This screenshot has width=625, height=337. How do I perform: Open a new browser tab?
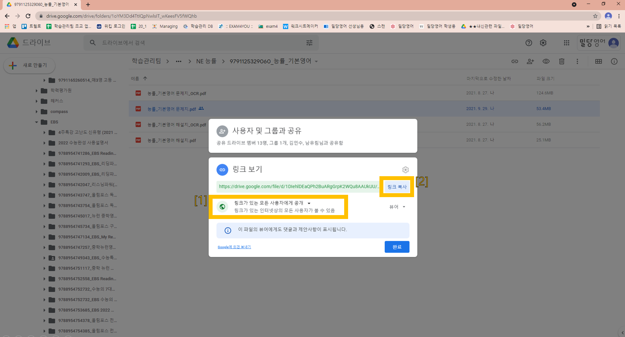[88, 5]
